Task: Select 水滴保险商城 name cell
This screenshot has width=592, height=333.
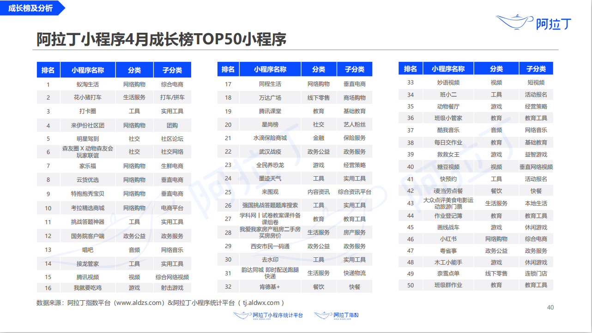Action: tap(270, 138)
